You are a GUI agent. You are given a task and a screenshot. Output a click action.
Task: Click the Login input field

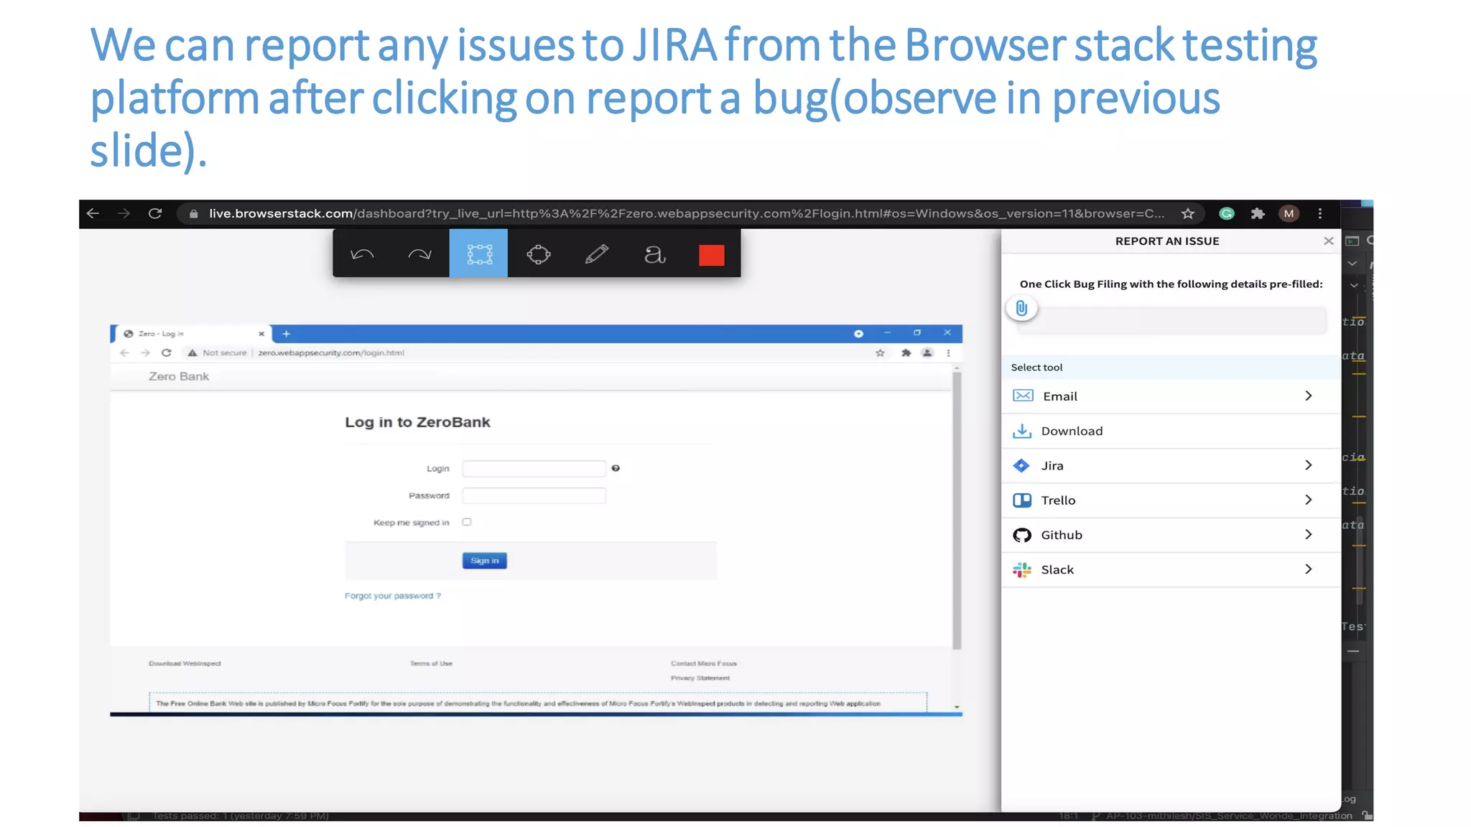tap(534, 469)
